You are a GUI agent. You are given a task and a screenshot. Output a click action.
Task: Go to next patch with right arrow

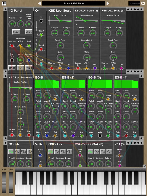tap(108, 3)
